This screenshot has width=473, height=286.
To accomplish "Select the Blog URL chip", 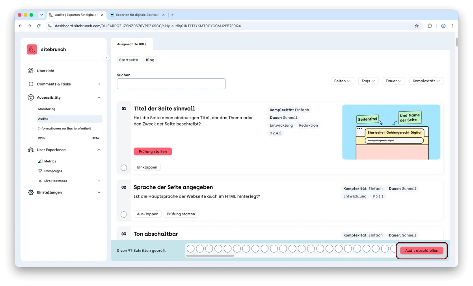I will point(150,60).
